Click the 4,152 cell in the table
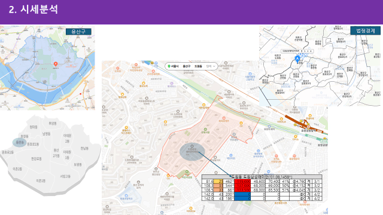 point(298,186)
